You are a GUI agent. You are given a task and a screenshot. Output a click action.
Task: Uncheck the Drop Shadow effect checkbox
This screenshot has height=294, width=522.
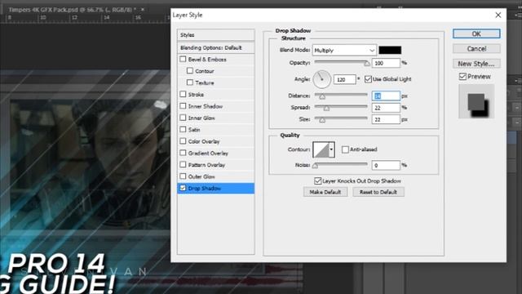[x=183, y=188]
